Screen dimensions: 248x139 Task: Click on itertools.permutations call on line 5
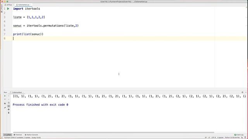(x=53, y=26)
